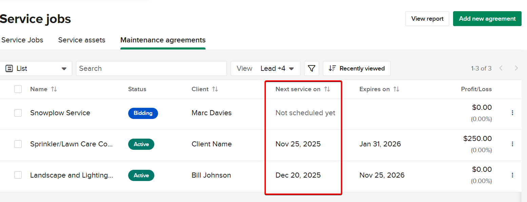Sort by Client column arrows
This screenshot has width=527, height=202.
tap(215, 89)
